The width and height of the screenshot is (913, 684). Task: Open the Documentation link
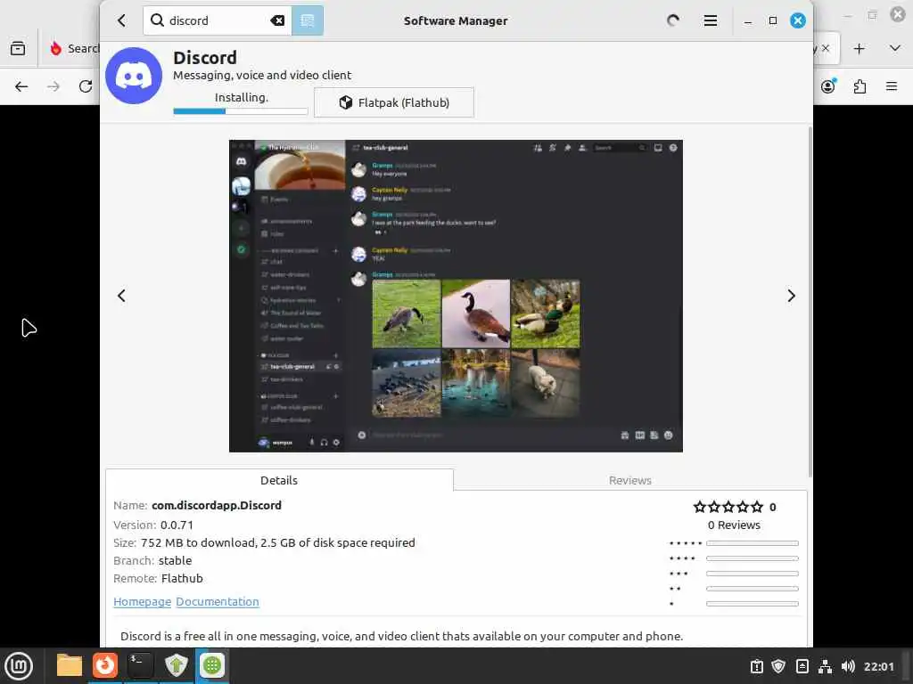(218, 602)
